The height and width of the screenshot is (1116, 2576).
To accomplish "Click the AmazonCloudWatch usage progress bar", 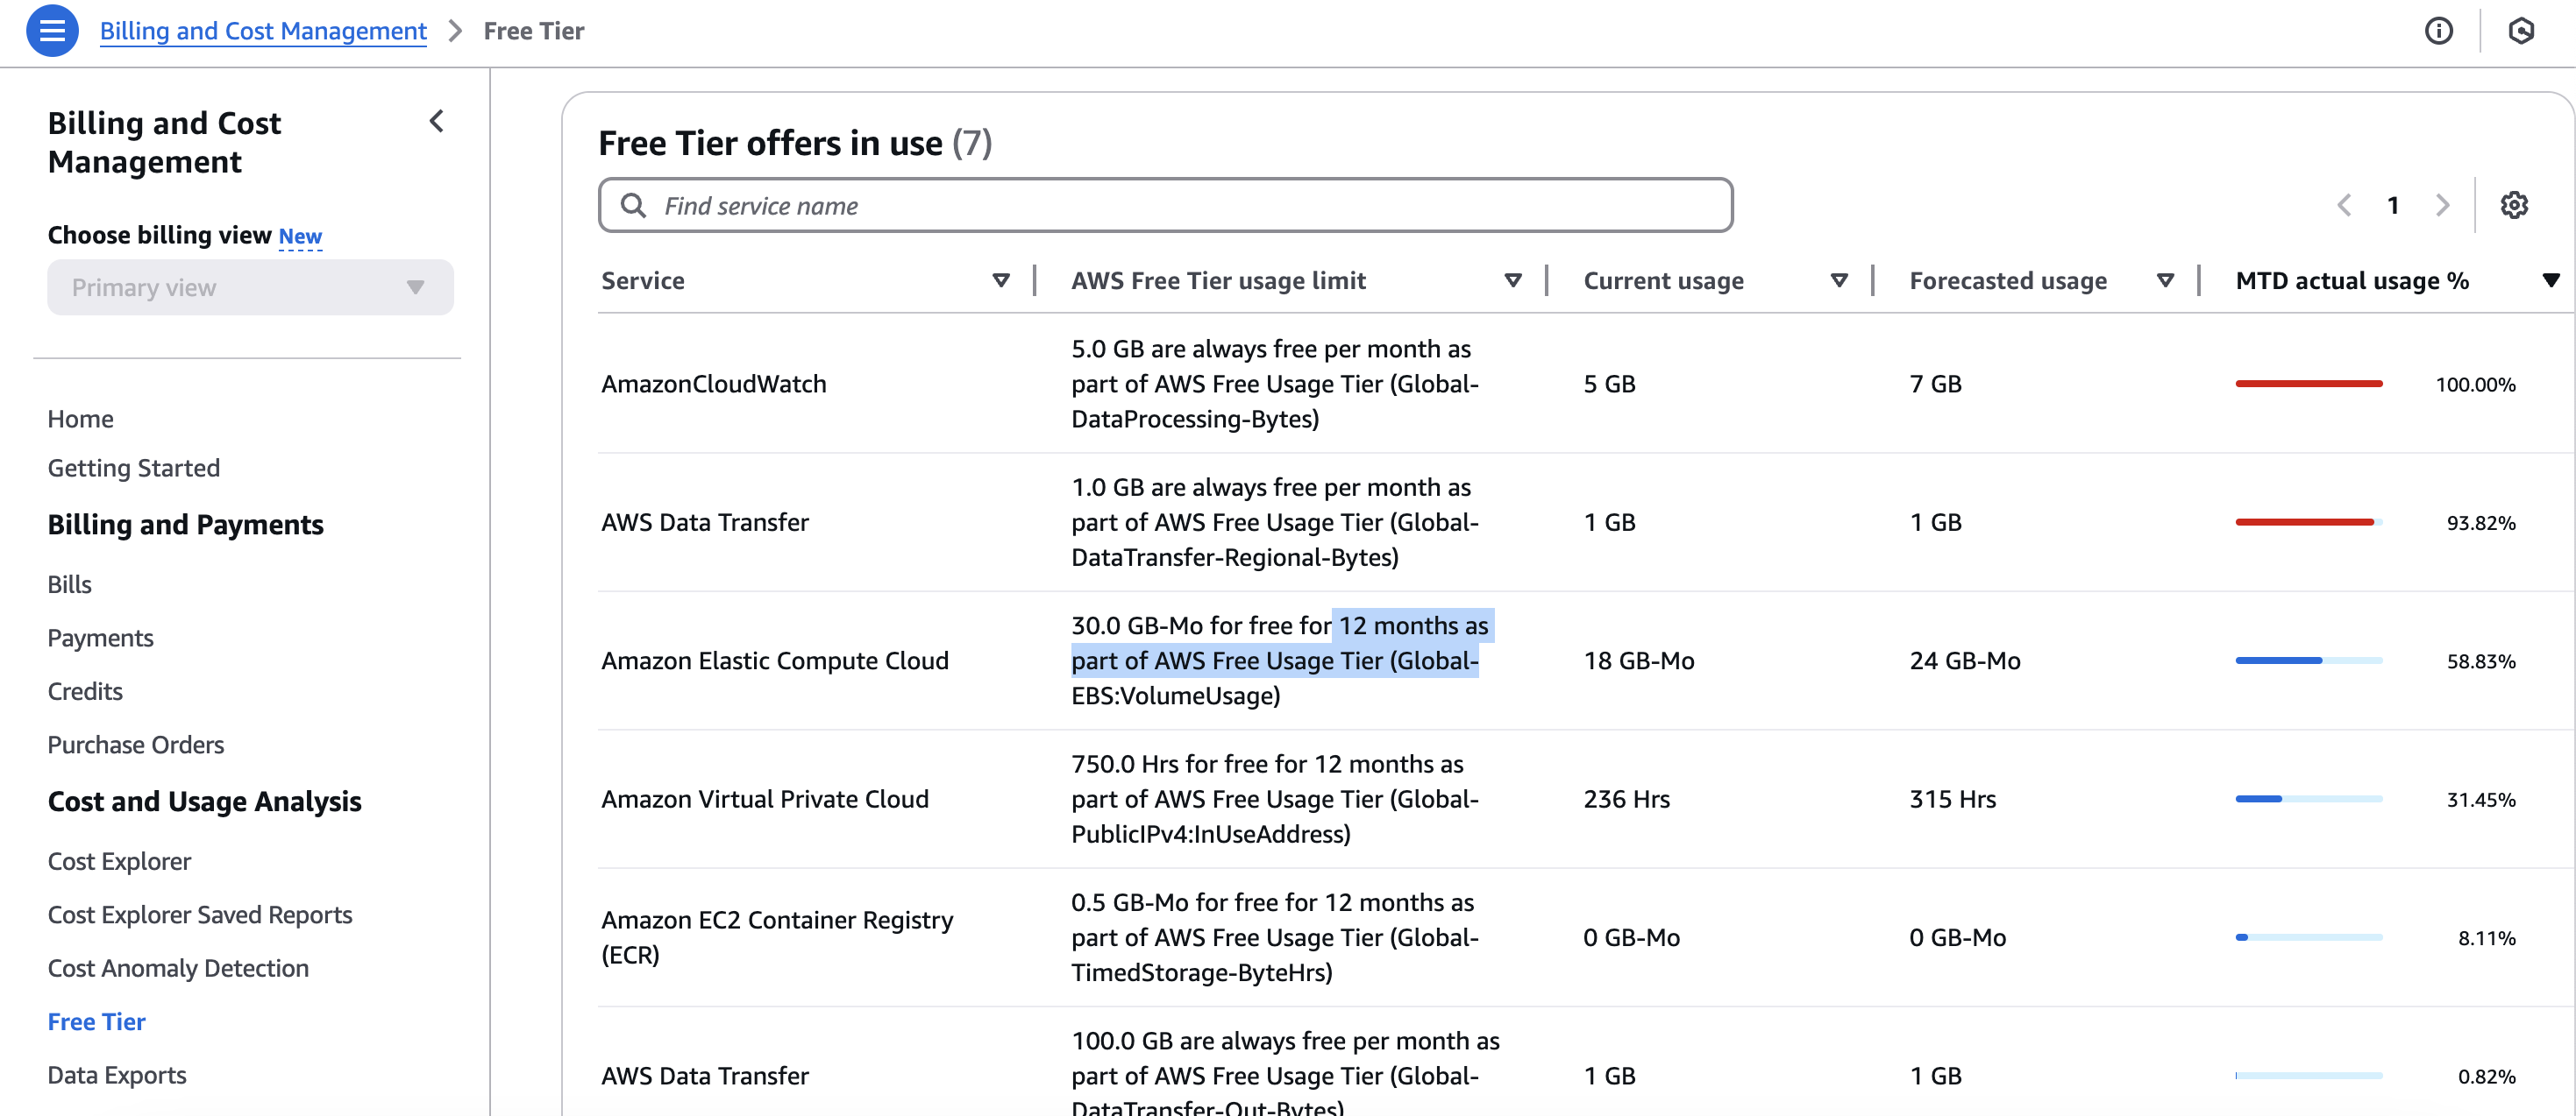I will [x=2308, y=384].
